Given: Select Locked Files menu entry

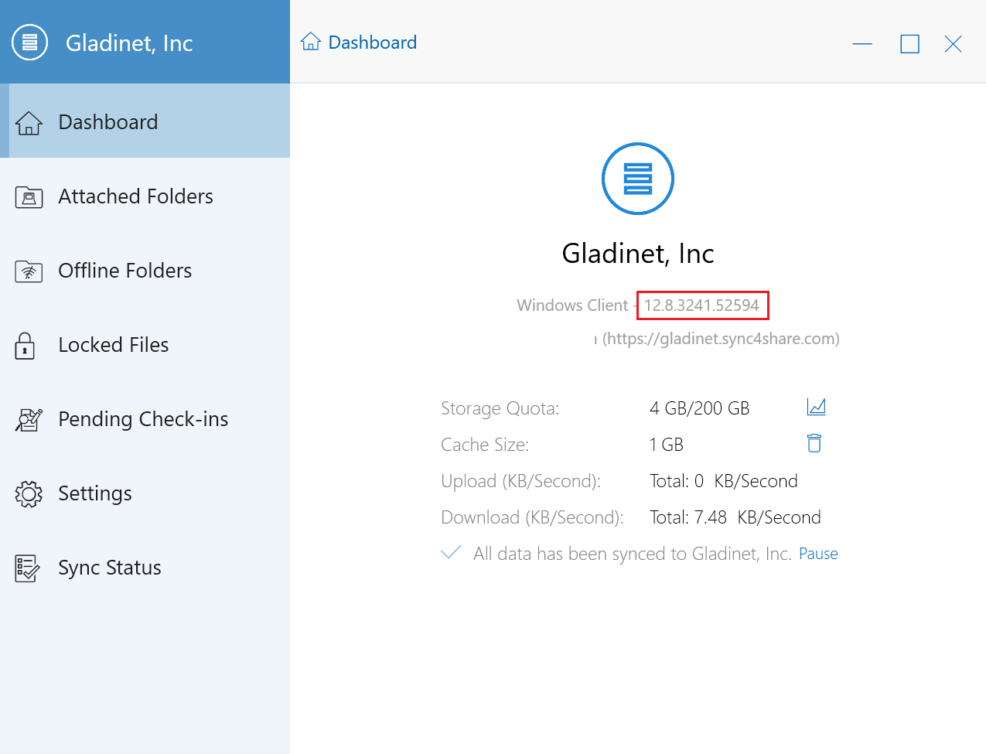Looking at the screenshot, I should [145, 345].
